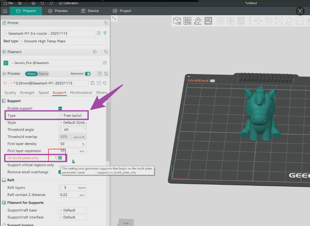310x226 pixels.
Task: Open the support Type dropdown showing Tree (auto)
Action: click(x=73, y=116)
